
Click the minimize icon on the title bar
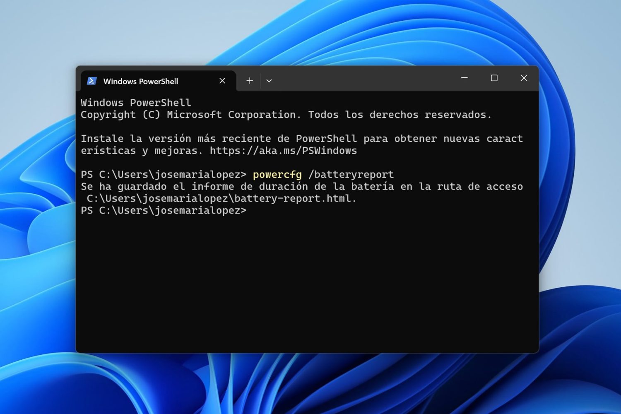[464, 78]
